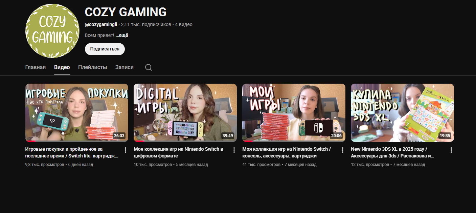
Task: Click the Подписаться button
Action: [105, 49]
